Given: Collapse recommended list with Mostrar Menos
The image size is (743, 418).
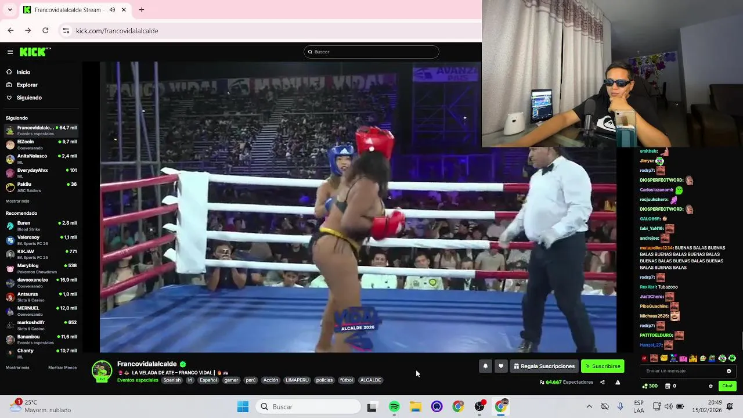Looking at the screenshot, I should click(x=62, y=367).
